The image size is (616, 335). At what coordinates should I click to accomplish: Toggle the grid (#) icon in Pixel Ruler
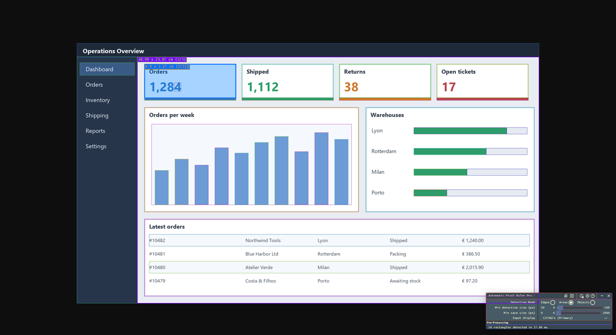pyautogui.click(x=566, y=296)
